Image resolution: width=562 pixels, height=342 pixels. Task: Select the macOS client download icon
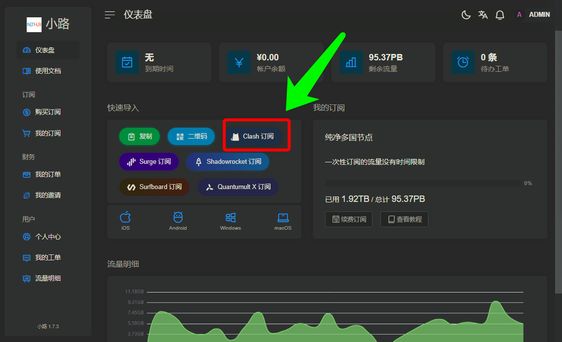point(283,221)
